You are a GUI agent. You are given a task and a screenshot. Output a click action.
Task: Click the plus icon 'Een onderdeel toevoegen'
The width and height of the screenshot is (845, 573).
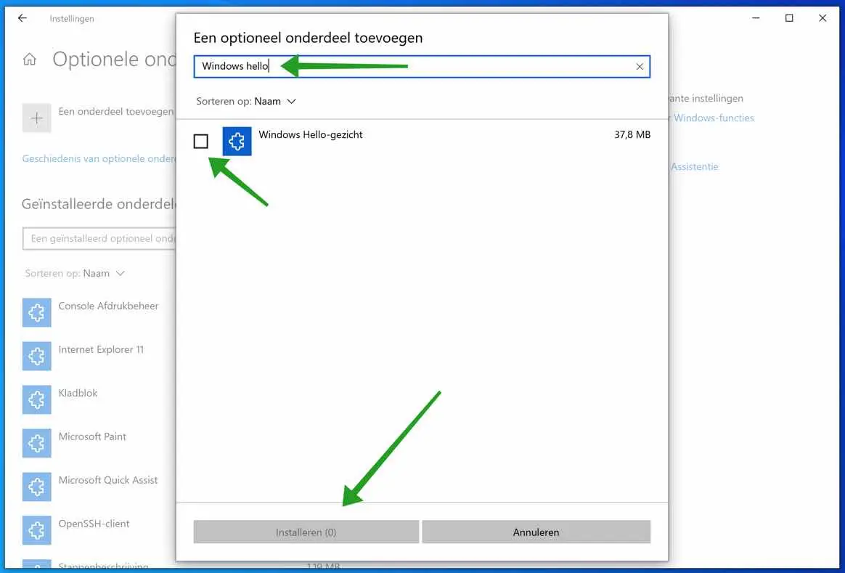click(36, 118)
